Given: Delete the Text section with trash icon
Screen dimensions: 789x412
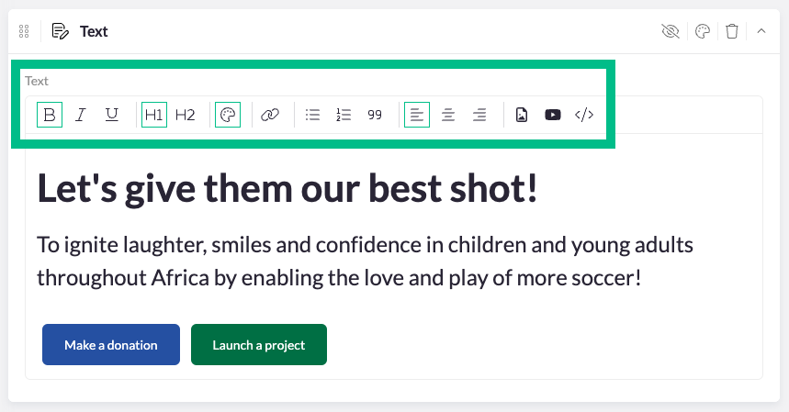Looking at the screenshot, I should (731, 31).
